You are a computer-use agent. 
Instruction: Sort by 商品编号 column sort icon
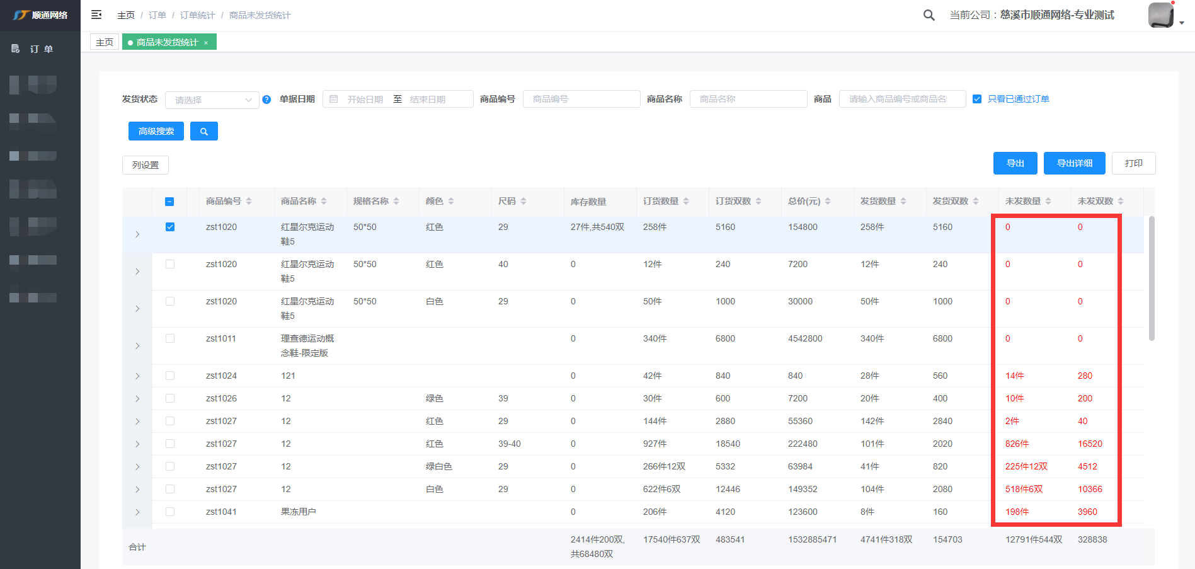tap(249, 201)
